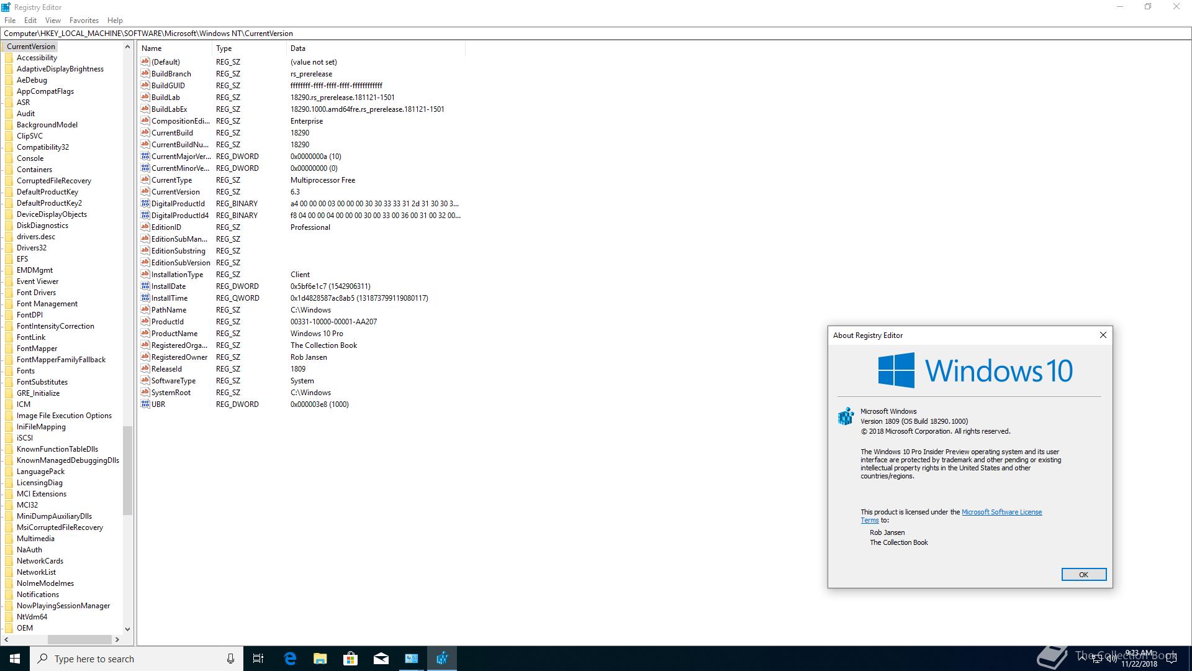The image size is (1192, 671).
Task: Select the CompositionEdi... value name
Action: pos(180,121)
